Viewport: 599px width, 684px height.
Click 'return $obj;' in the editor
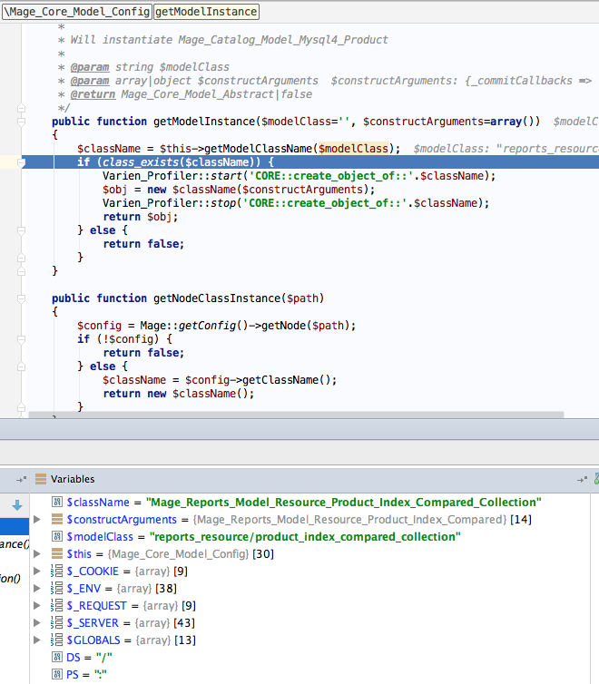coord(141,217)
